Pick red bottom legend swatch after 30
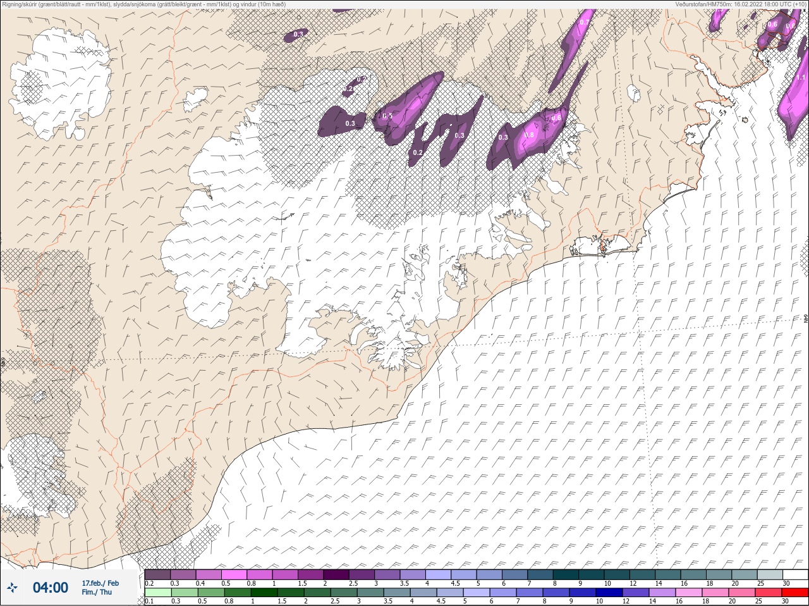 794,593
